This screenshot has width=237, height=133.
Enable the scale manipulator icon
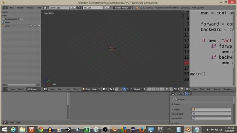pos(131,89)
